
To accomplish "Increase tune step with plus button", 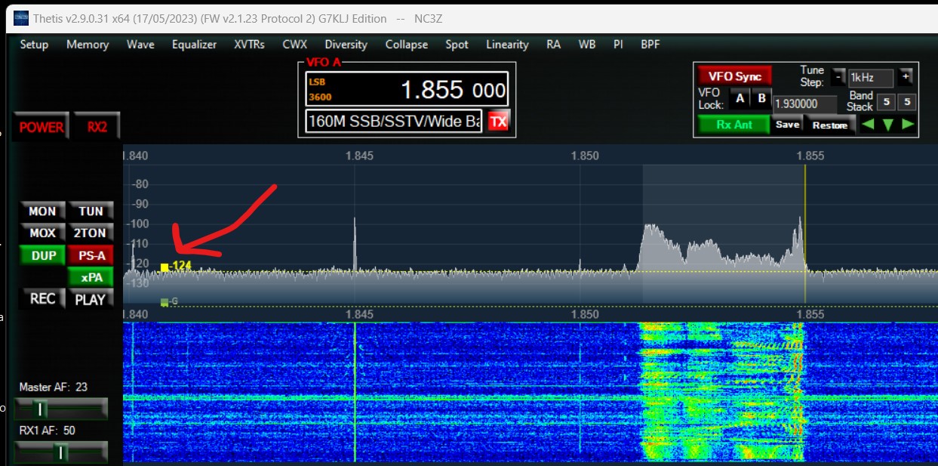I will [906, 77].
